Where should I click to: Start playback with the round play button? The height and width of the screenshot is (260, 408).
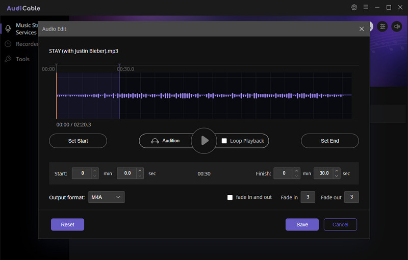coord(204,141)
